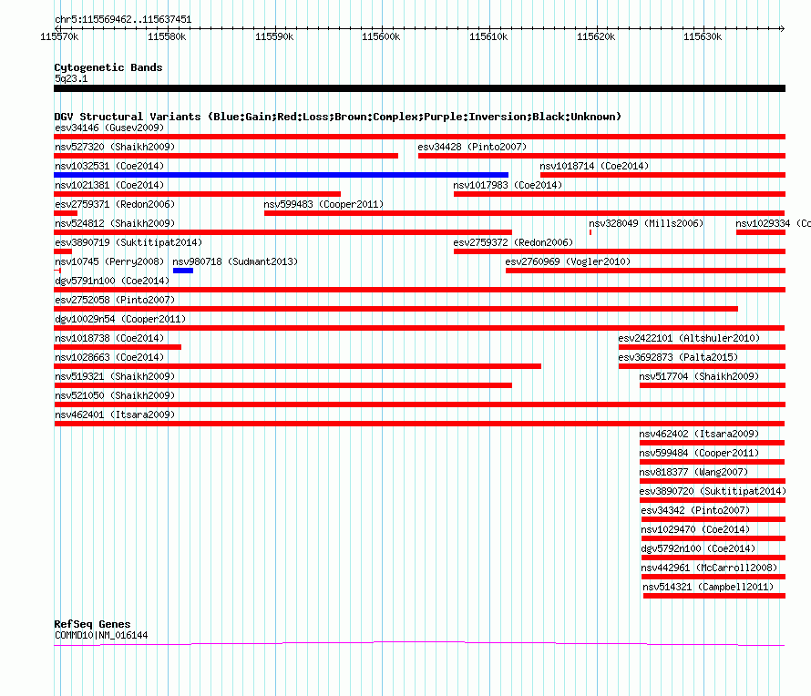The height and width of the screenshot is (696, 811).
Task: Click the 115570k ruler tick label
Action: coord(59,36)
